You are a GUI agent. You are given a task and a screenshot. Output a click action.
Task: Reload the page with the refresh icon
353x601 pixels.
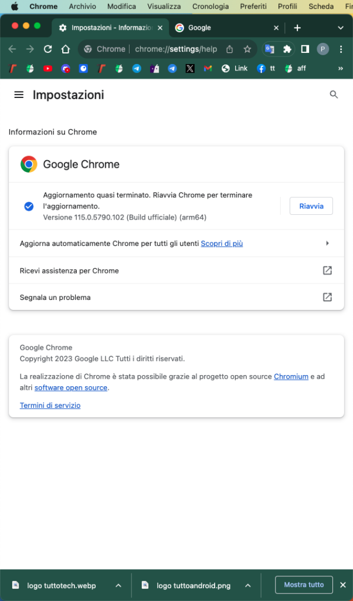coord(47,49)
